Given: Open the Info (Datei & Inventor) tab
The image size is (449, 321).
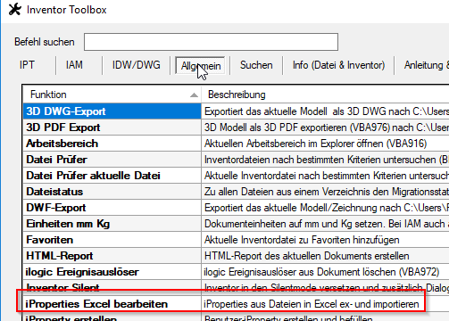Looking at the screenshot, I should point(338,65).
